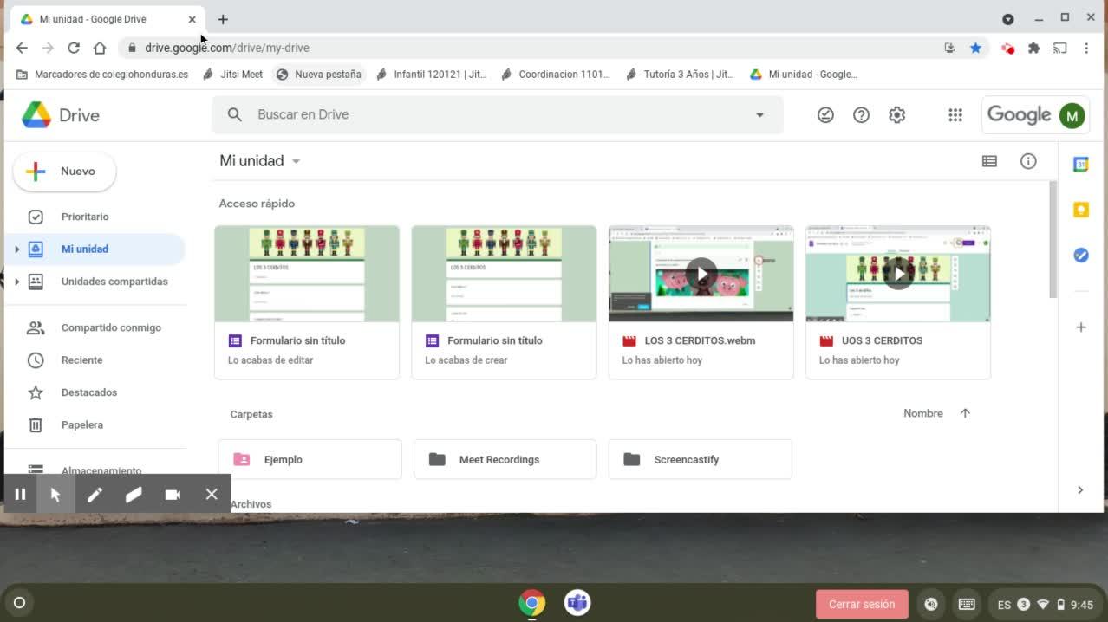Open Google Keep side panel
Viewport: 1108px width, 622px height.
1081,210
